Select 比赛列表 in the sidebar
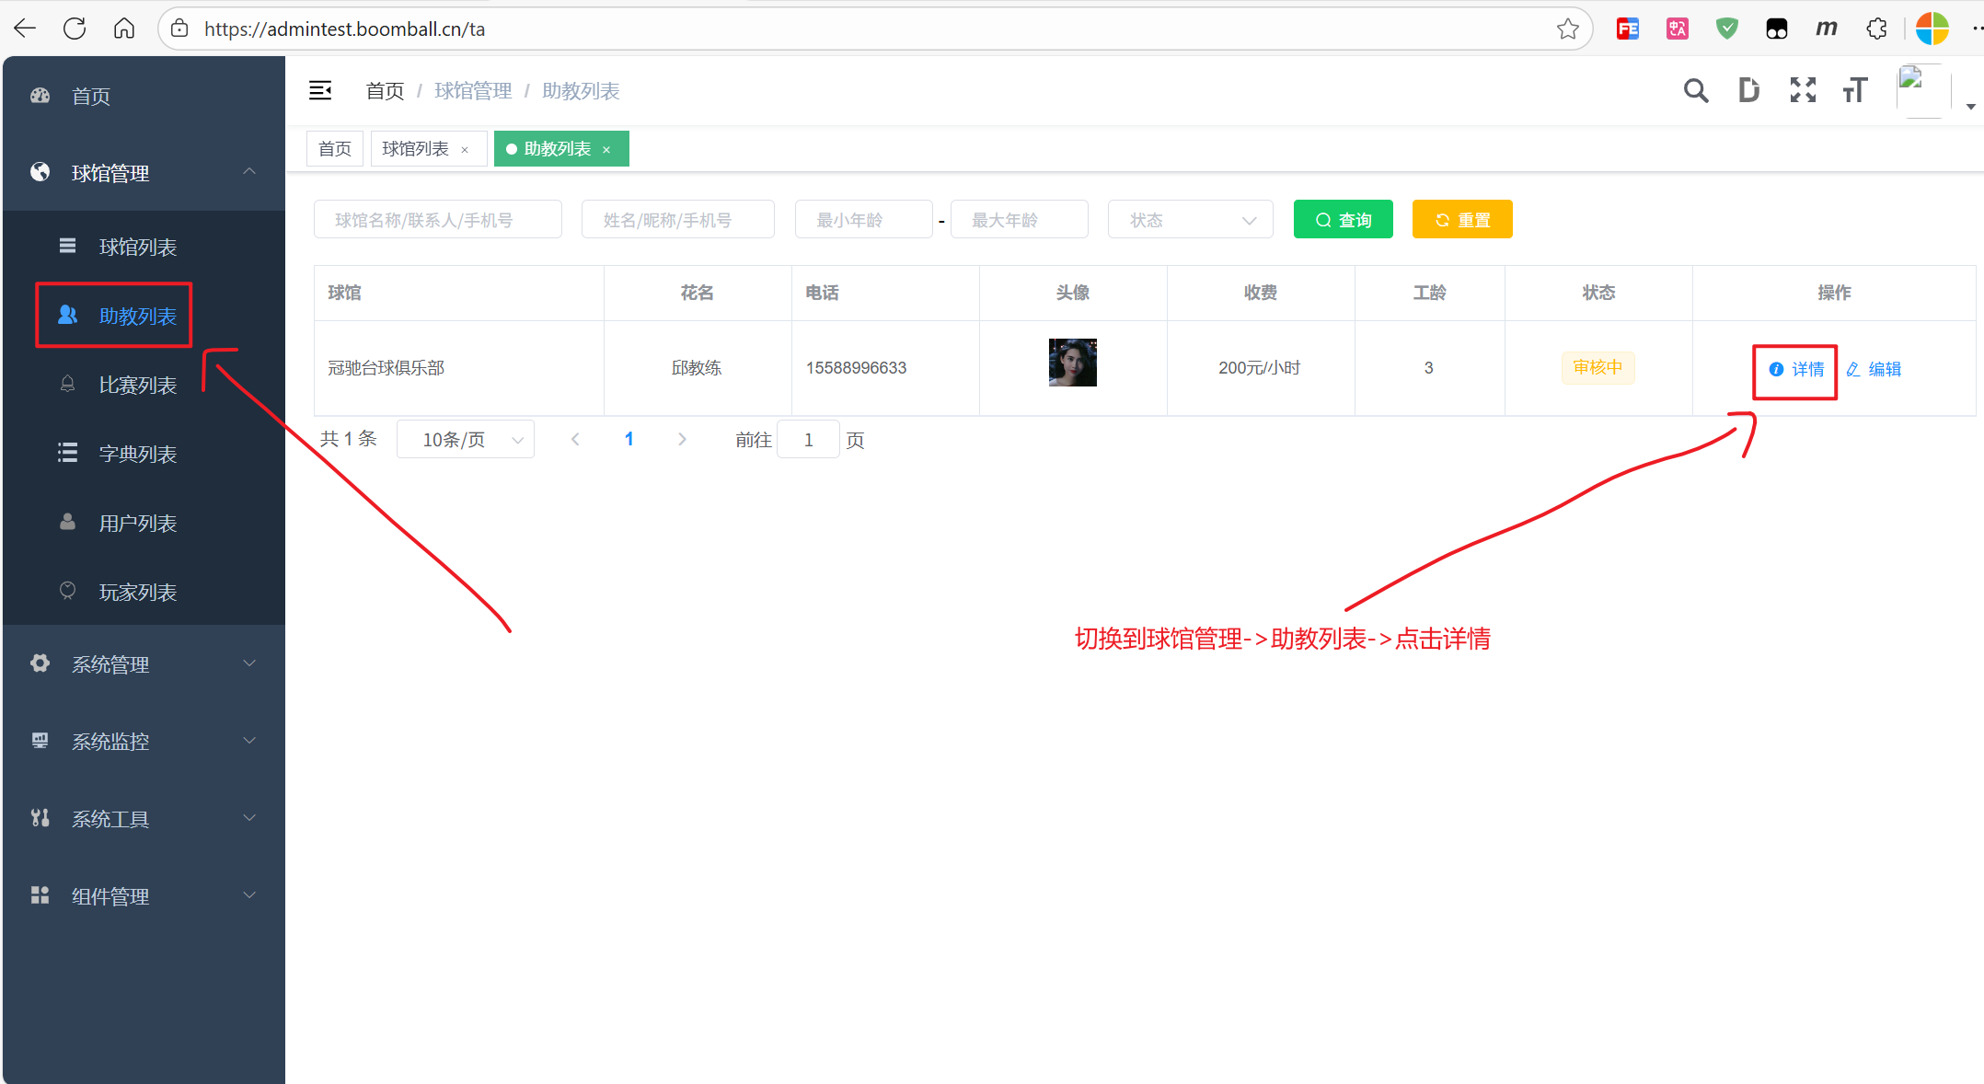The height and width of the screenshot is (1084, 1984). [x=137, y=386]
